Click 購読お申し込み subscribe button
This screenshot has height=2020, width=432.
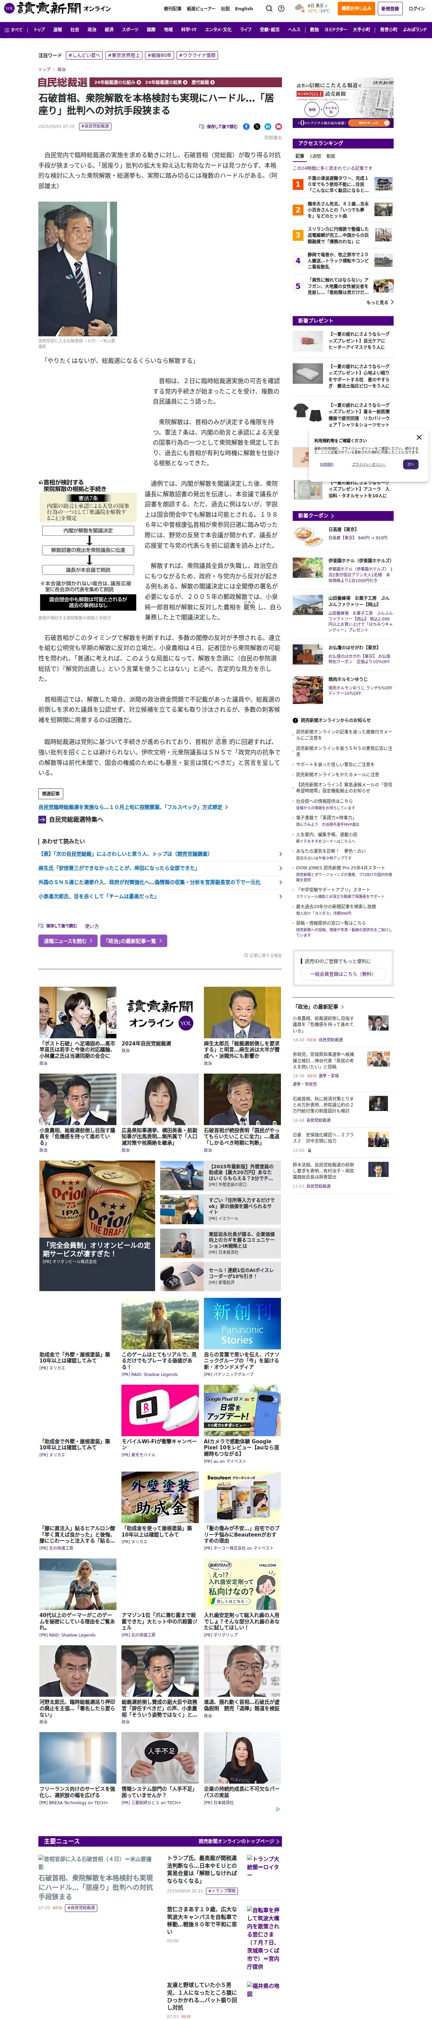(x=356, y=9)
